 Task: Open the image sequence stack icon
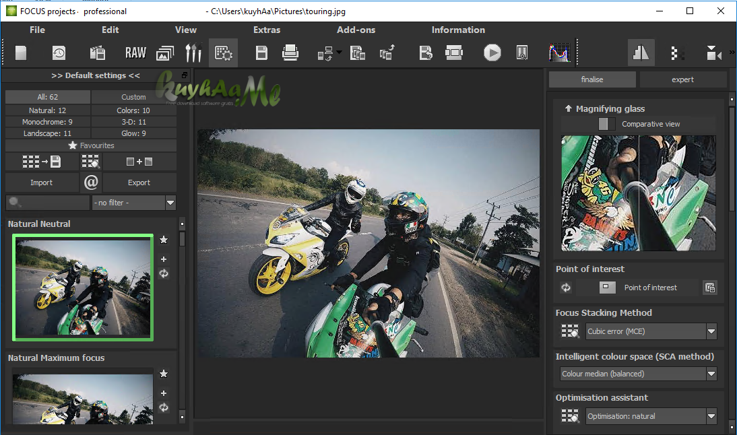[164, 53]
